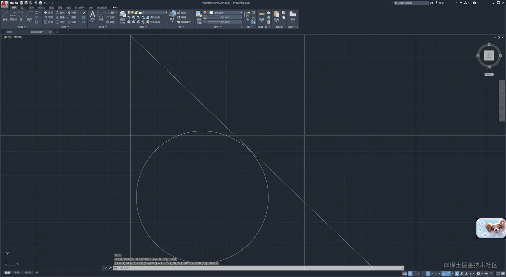The width and height of the screenshot is (506, 277).
Task: Toggle snap mode in status bar
Action: [x=415, y=274]
